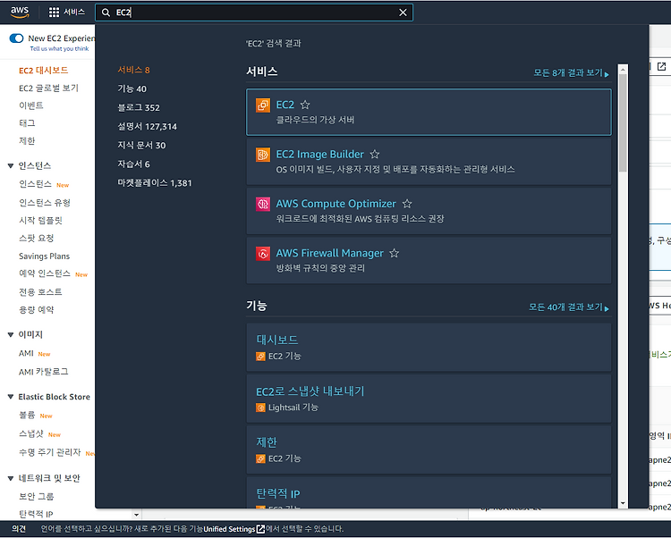671x538 pixels.
Task: Collapse the Elastic Block Store section
Action: tap(11, 397)
